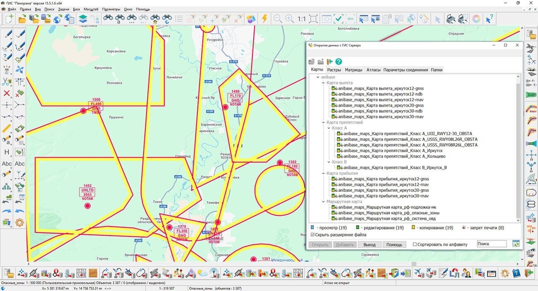Image resolution: width=538 pixels, height=291 pixels.
Task: Collapse the 'Класс A' tree branch
Action: [329, 128]
